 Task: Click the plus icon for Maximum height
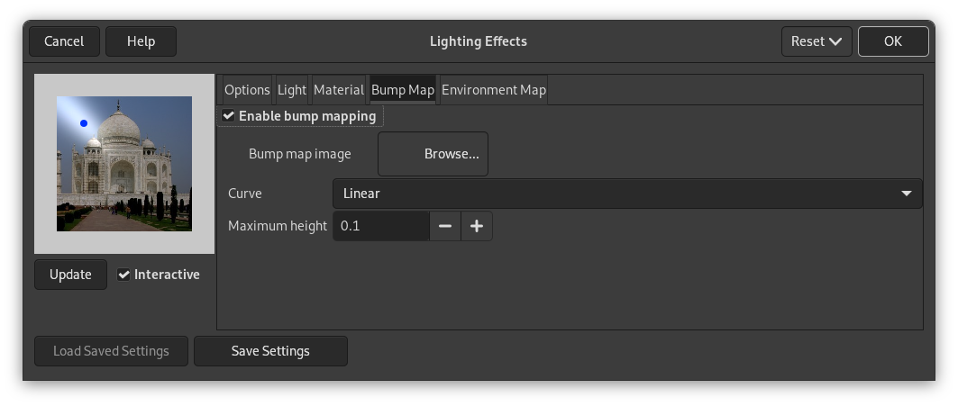coord(477,226)
